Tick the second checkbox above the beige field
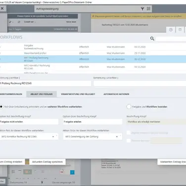 tap(129, 140)
